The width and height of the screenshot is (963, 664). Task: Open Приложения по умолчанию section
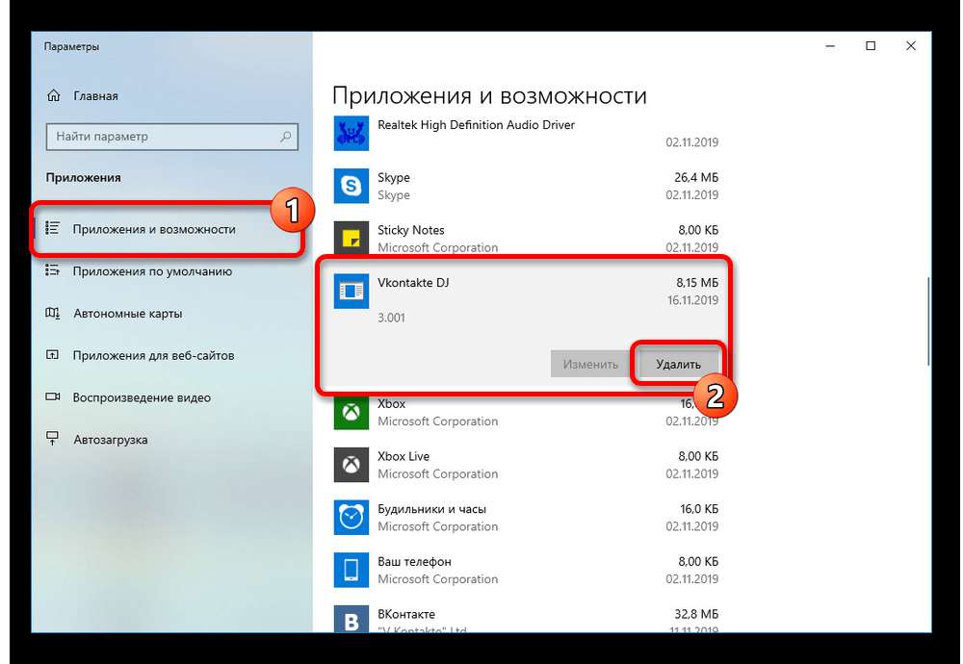(152, 271)
